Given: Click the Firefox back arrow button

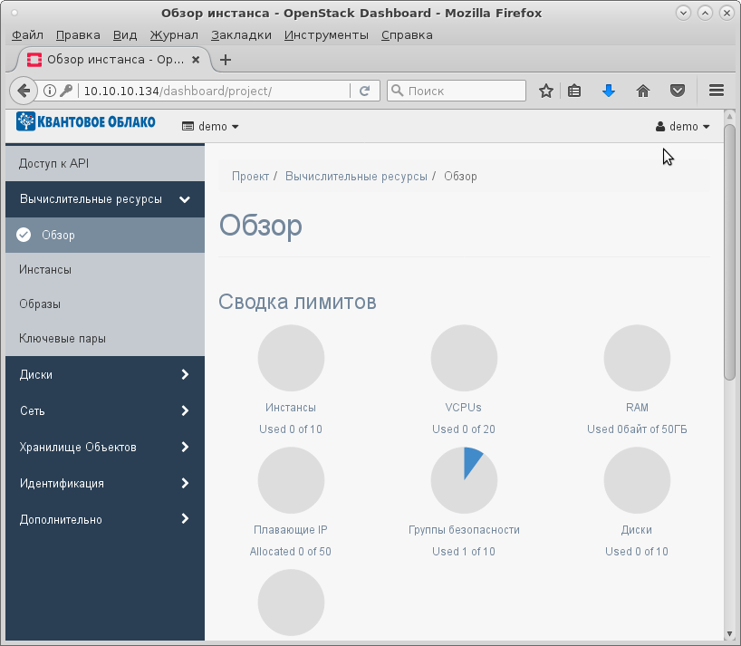Looking at the screenshot, I should (x=24, y=91).
